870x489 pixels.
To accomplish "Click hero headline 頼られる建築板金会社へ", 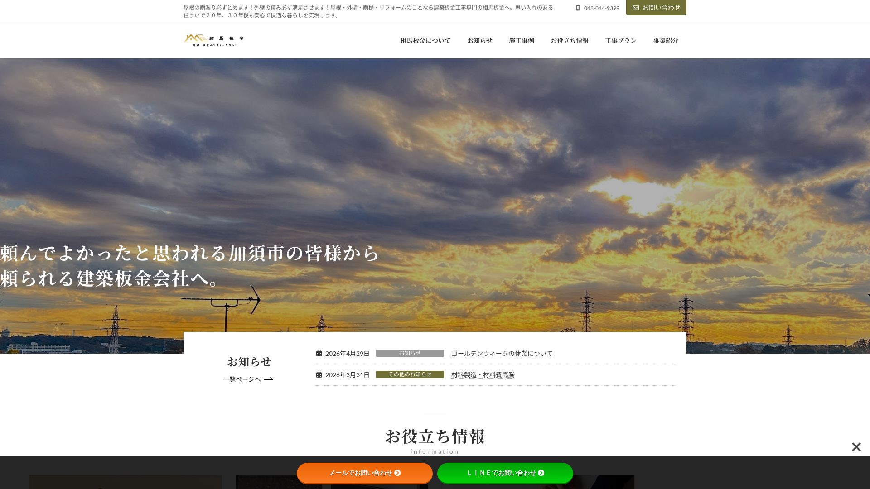I will (110, 278).
